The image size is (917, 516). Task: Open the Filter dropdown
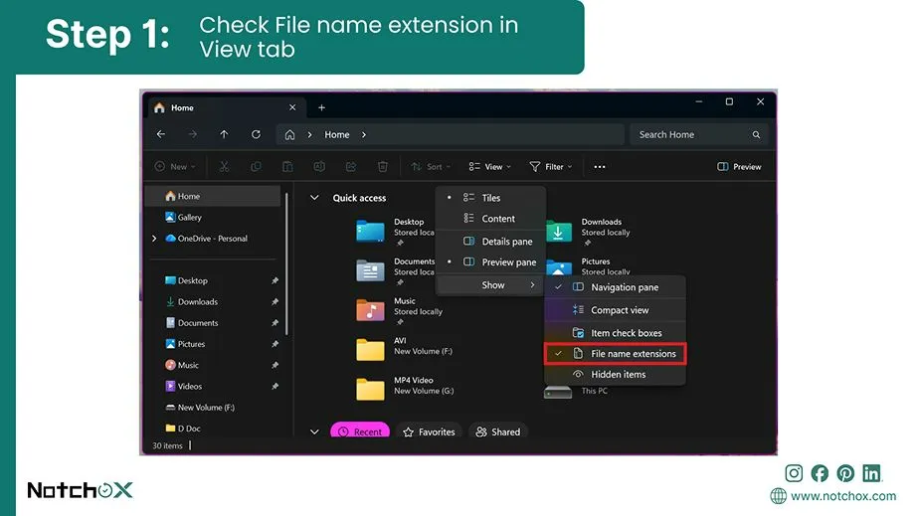pyautogui.click(x=550, y=167)
